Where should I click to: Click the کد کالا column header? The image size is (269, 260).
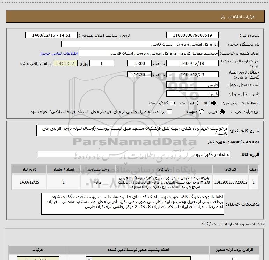tap(231, 170)
